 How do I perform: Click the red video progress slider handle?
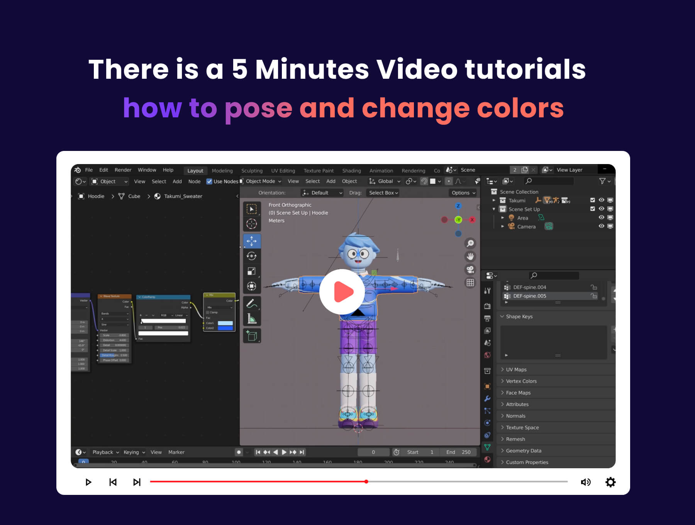click(366, 481)
